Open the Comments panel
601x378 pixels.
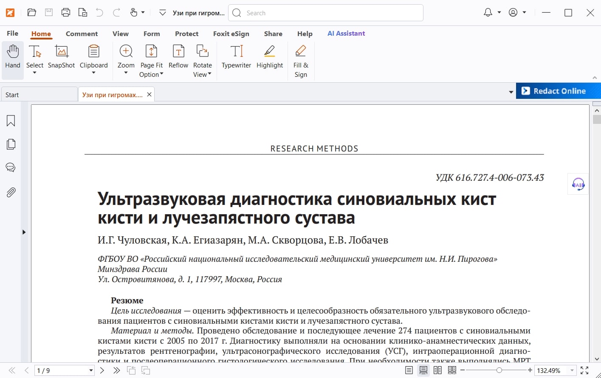11,168
